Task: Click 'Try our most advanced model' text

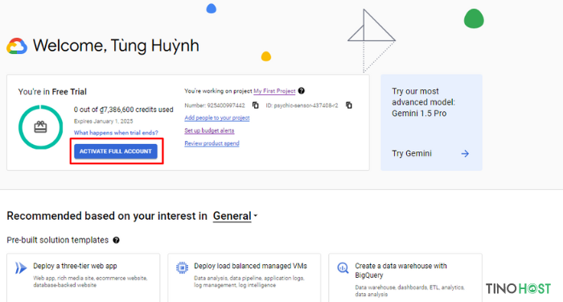Action: coord(423,102)
